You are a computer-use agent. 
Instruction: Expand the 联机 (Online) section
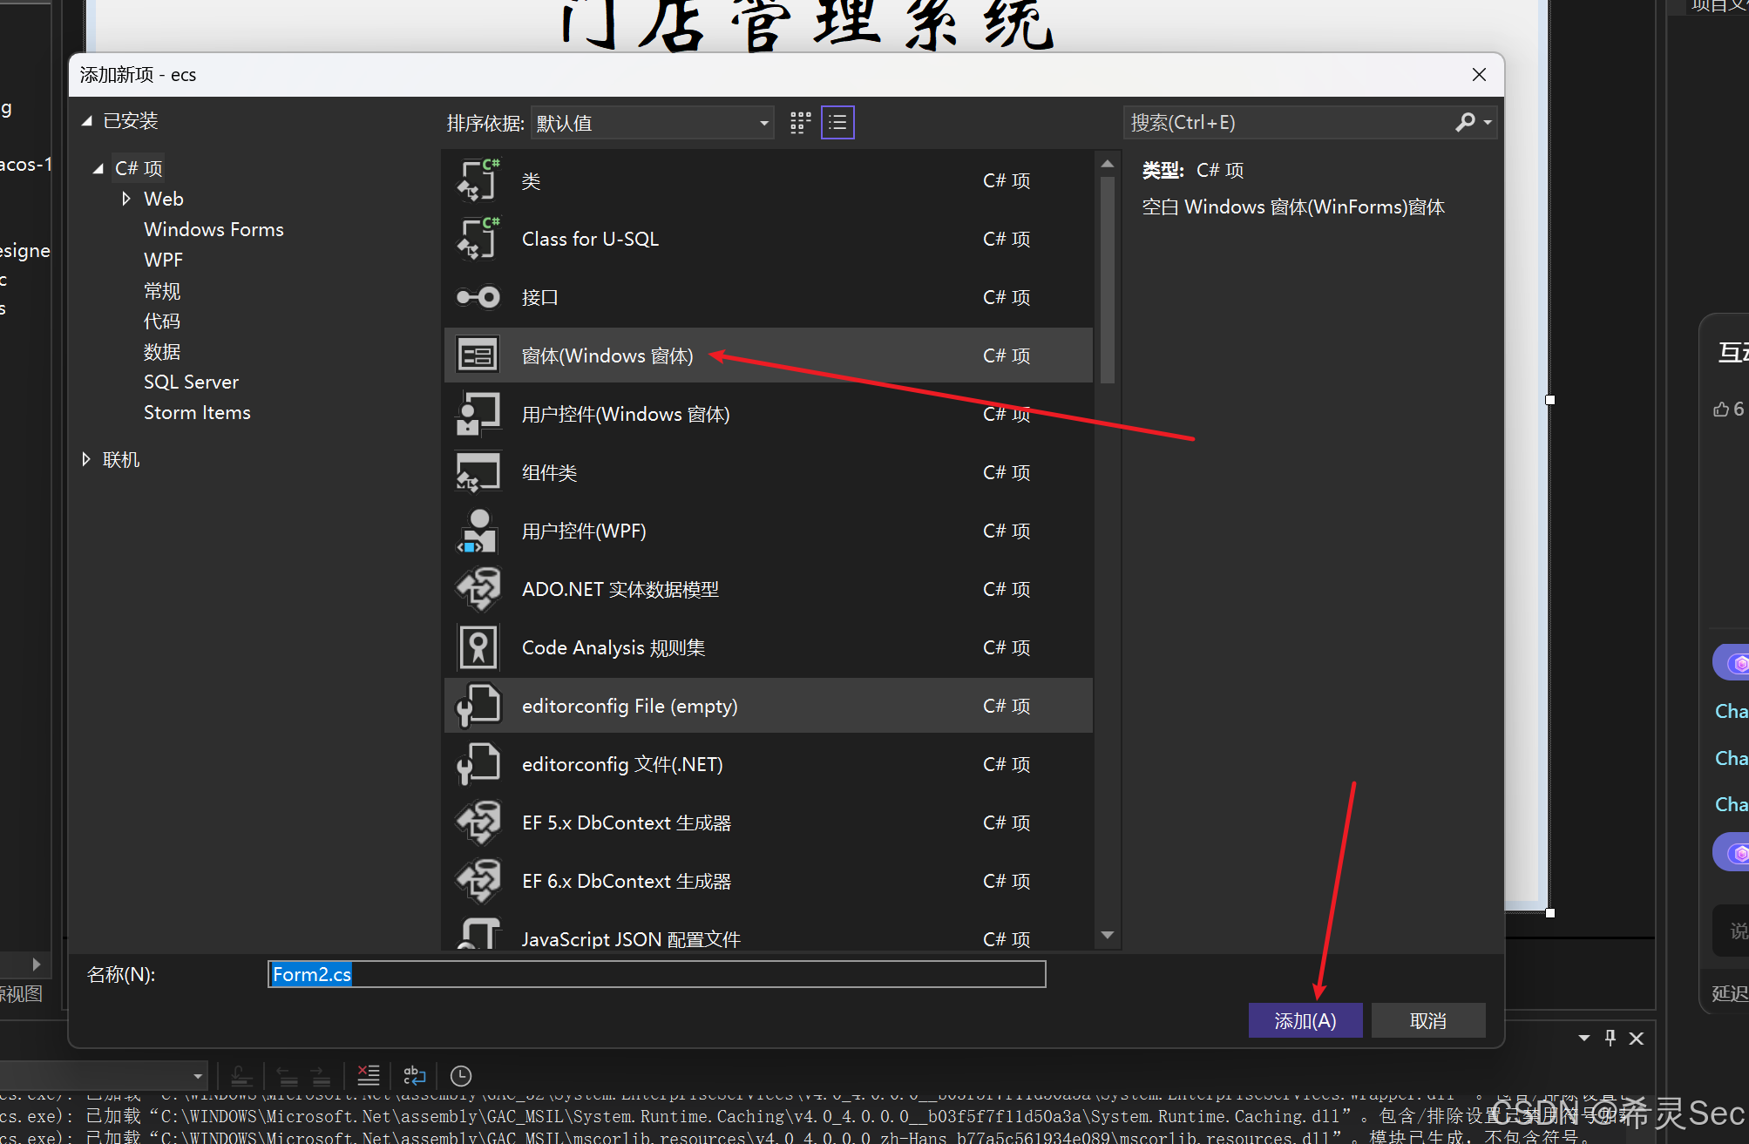[86, 459]
